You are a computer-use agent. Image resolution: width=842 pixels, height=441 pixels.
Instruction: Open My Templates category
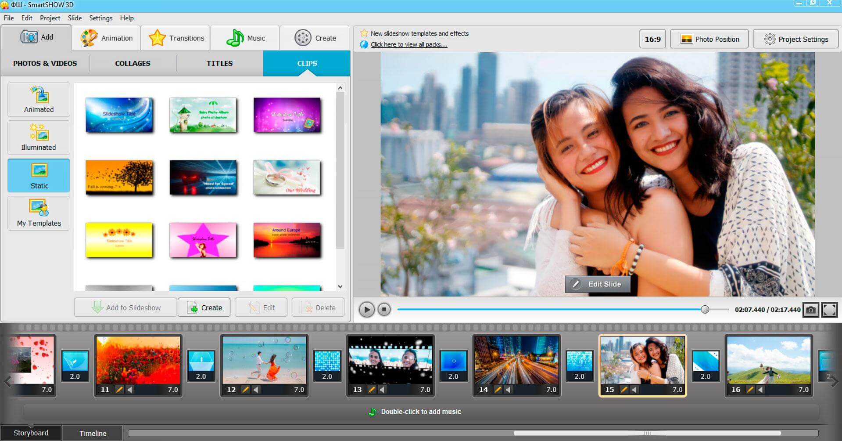39,213
